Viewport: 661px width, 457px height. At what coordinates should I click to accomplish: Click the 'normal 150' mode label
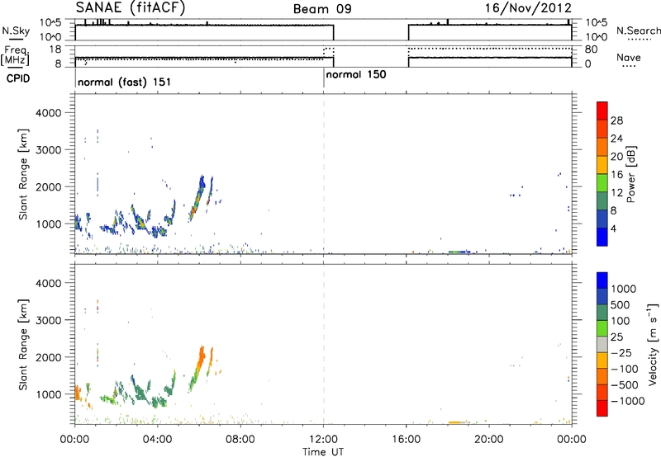pos(356,74)
